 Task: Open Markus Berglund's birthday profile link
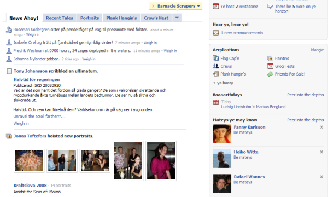coord(271,107)
